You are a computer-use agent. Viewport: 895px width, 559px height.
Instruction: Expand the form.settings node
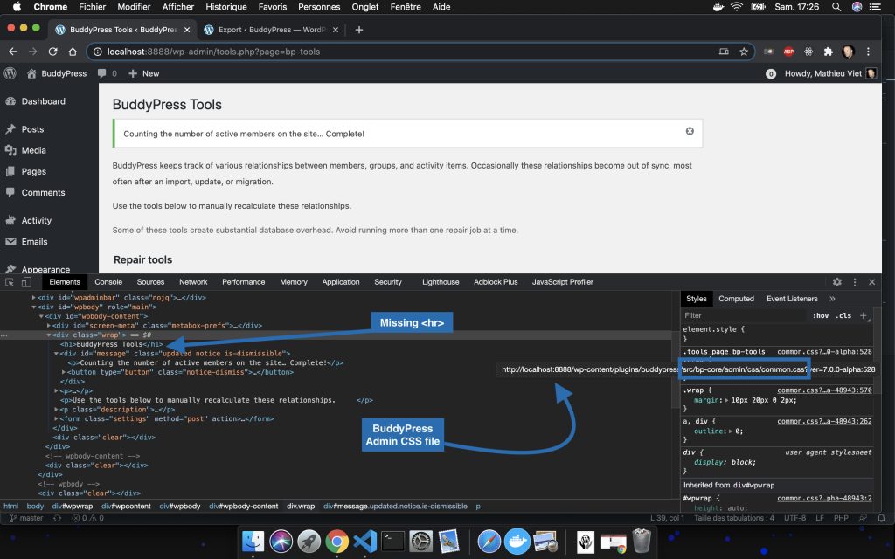(56, 418)
